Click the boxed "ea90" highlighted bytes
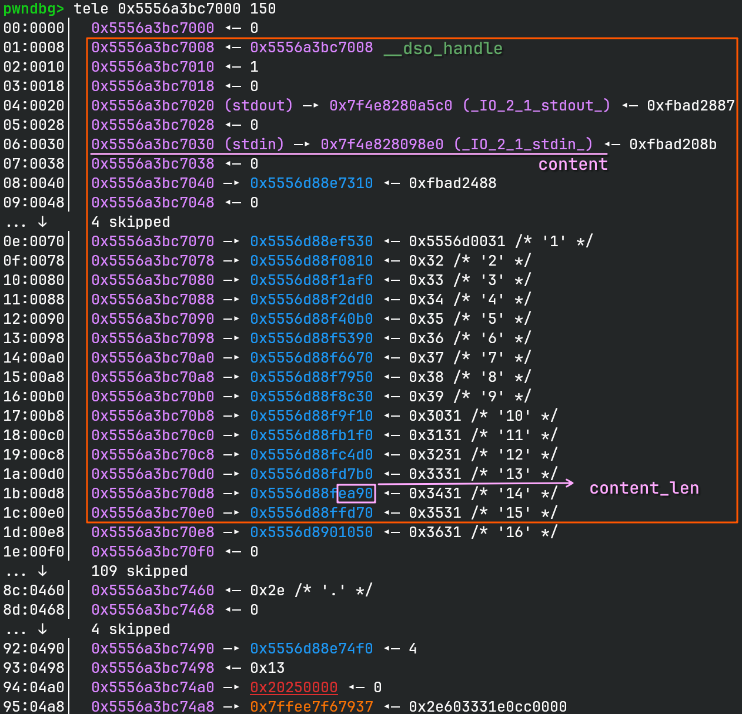742x714 pixels. (356, 494)
